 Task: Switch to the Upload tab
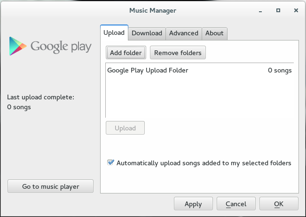coord(114,32)
